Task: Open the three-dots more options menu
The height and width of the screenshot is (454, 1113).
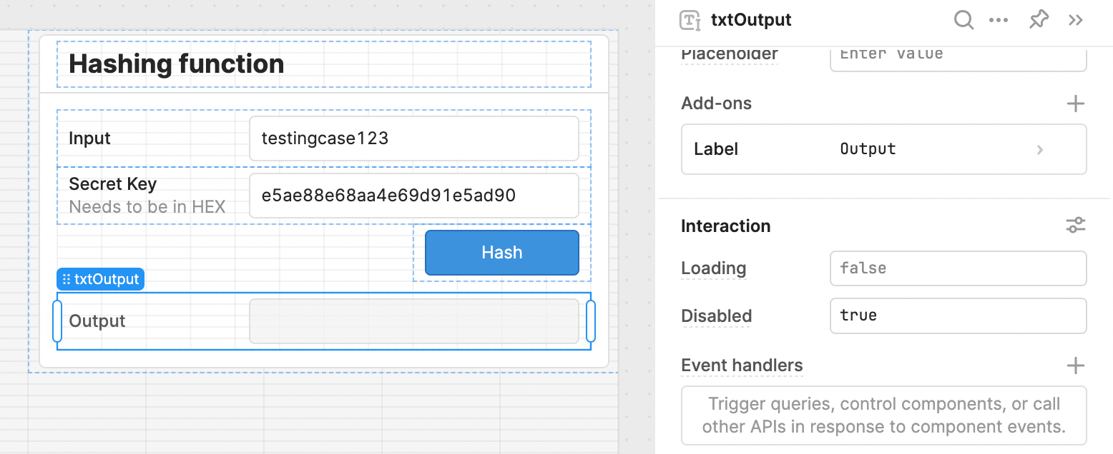Action: [999, 20]
